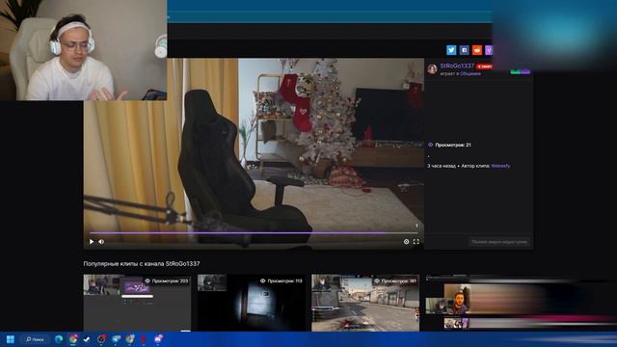Open Steam from the taskbar
This screenshot has width=617, height=347.
pos(87,339)
